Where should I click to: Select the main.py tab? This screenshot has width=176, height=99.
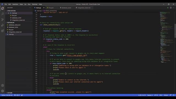38,8
